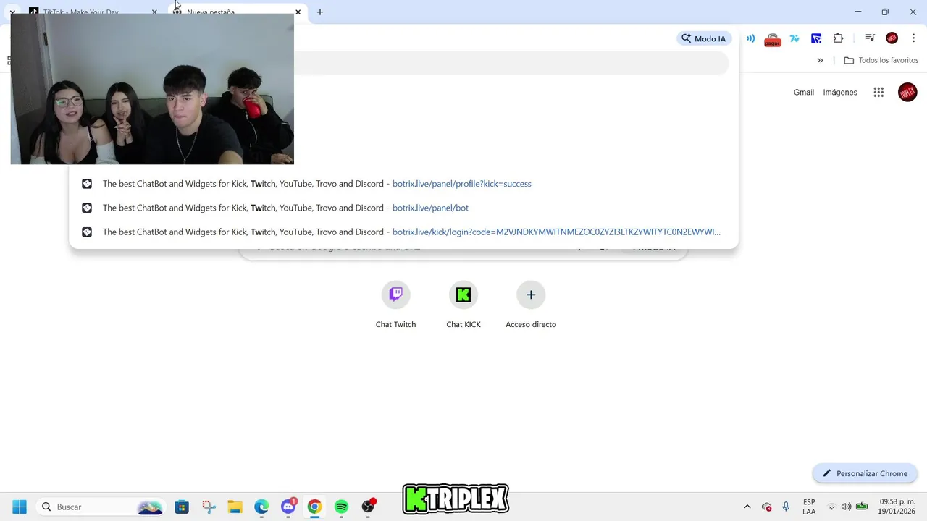Expand hidden bookmarks double-chevron
The image size is (927, 521).
point(820,61)
